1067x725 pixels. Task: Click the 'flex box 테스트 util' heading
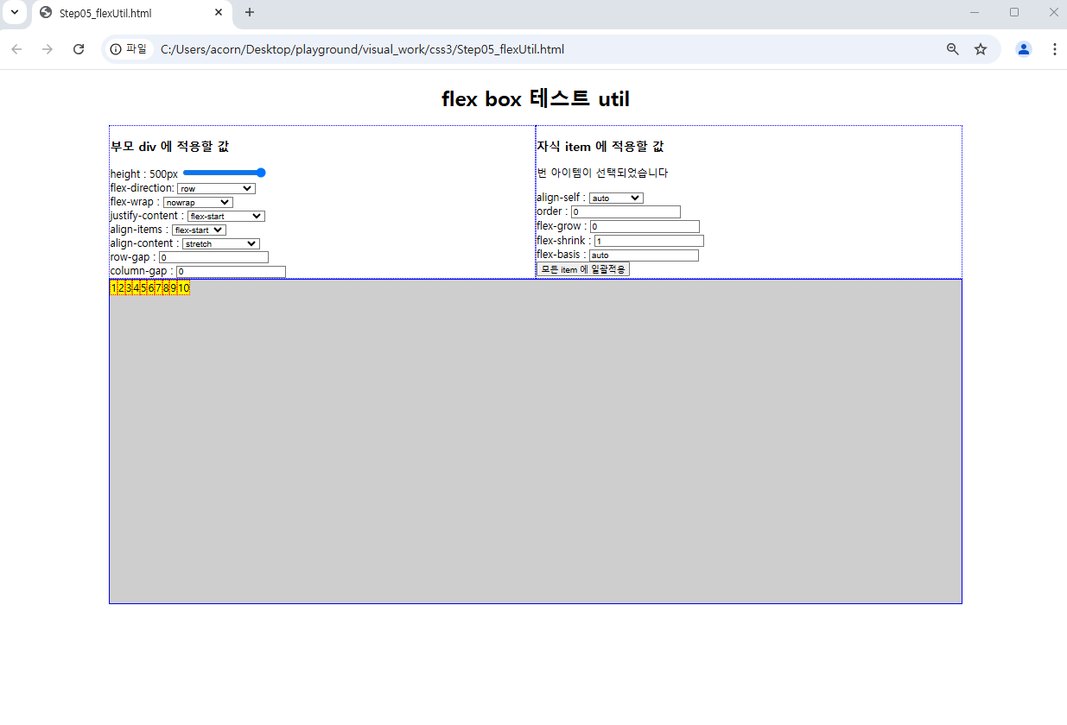pos(536,99)
